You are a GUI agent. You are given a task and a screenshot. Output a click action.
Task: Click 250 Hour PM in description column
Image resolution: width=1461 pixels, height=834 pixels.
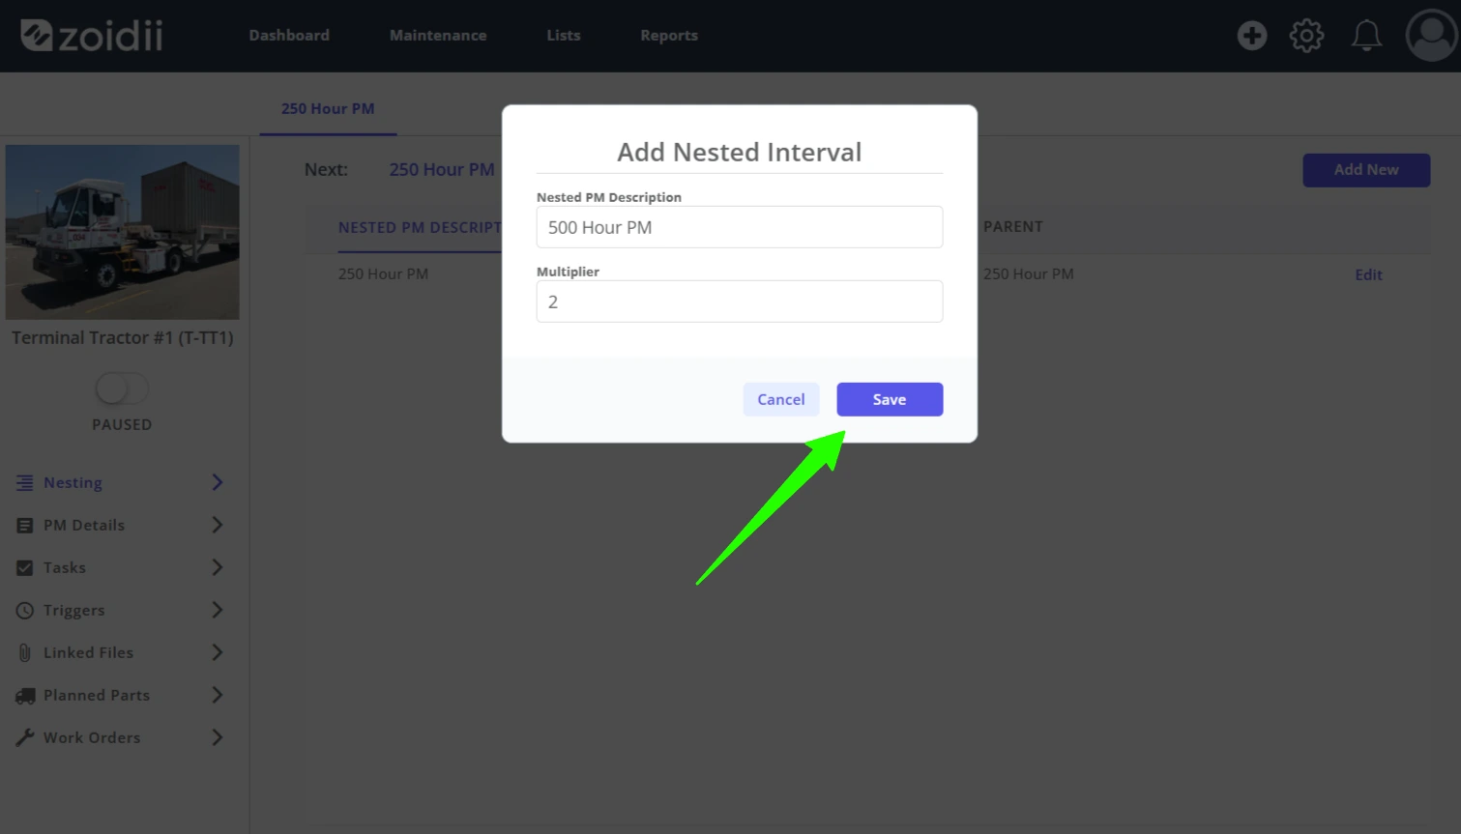click(383, 273)
